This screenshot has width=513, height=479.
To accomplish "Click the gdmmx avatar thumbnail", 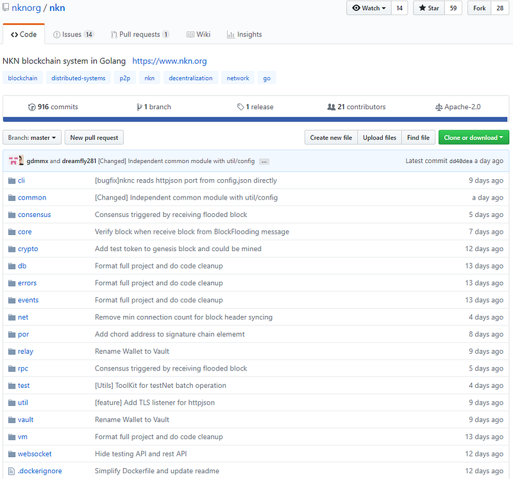I will click(13, 161).
